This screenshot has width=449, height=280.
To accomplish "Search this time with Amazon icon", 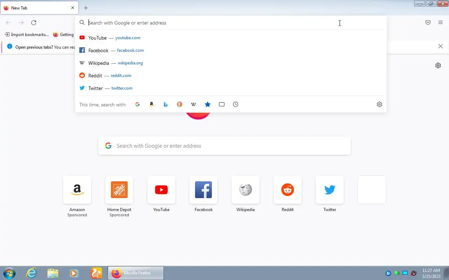I will [x=152, y=104].
